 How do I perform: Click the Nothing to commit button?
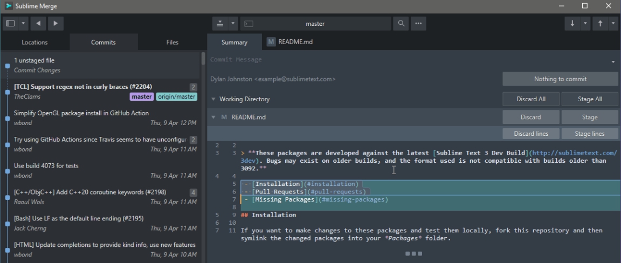[x=560, y=79]
